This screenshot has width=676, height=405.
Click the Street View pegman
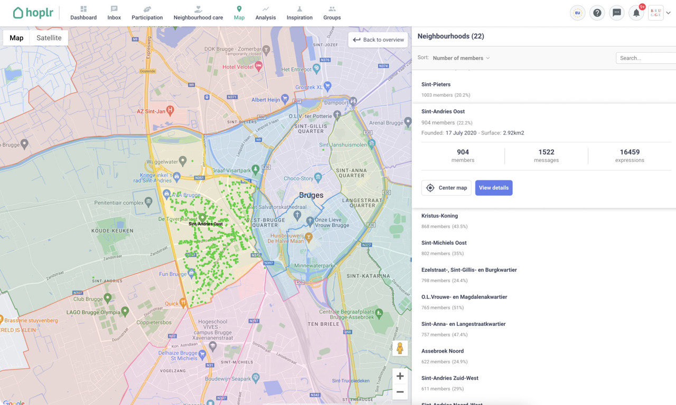[400, 348]
